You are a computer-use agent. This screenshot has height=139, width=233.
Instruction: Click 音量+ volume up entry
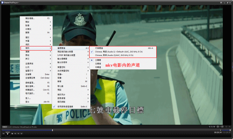(71, 74)
